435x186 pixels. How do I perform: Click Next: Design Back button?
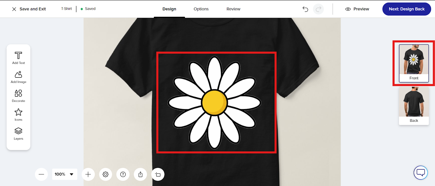click(406, 9)
